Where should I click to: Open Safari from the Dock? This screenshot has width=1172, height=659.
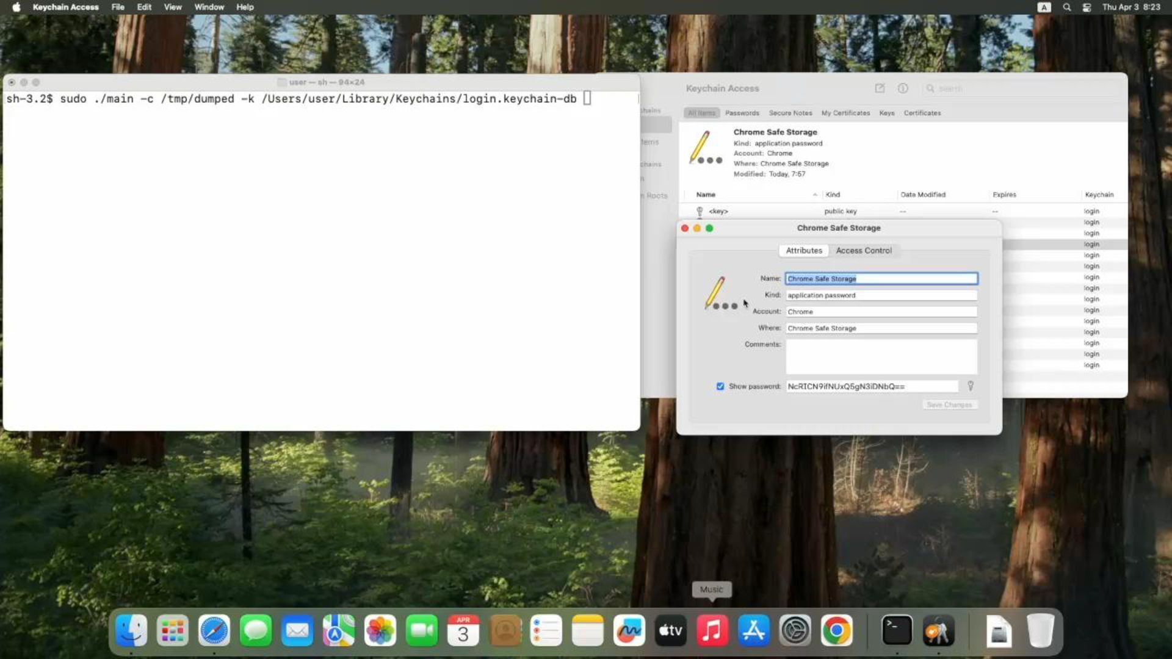214,630
